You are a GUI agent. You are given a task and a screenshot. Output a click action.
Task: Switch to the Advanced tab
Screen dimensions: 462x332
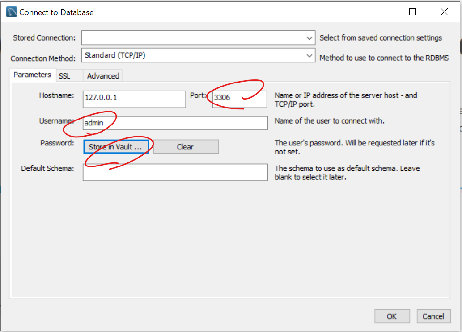pos(103,76)
